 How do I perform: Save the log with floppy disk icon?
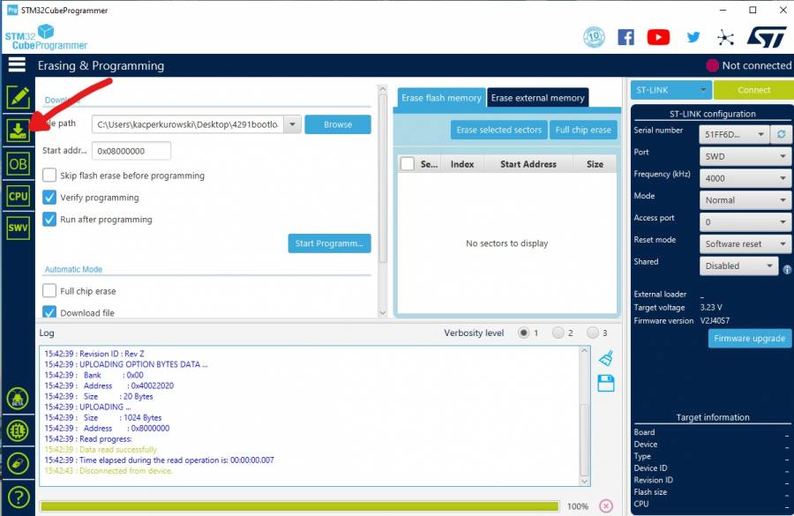[x=605, y=384]
